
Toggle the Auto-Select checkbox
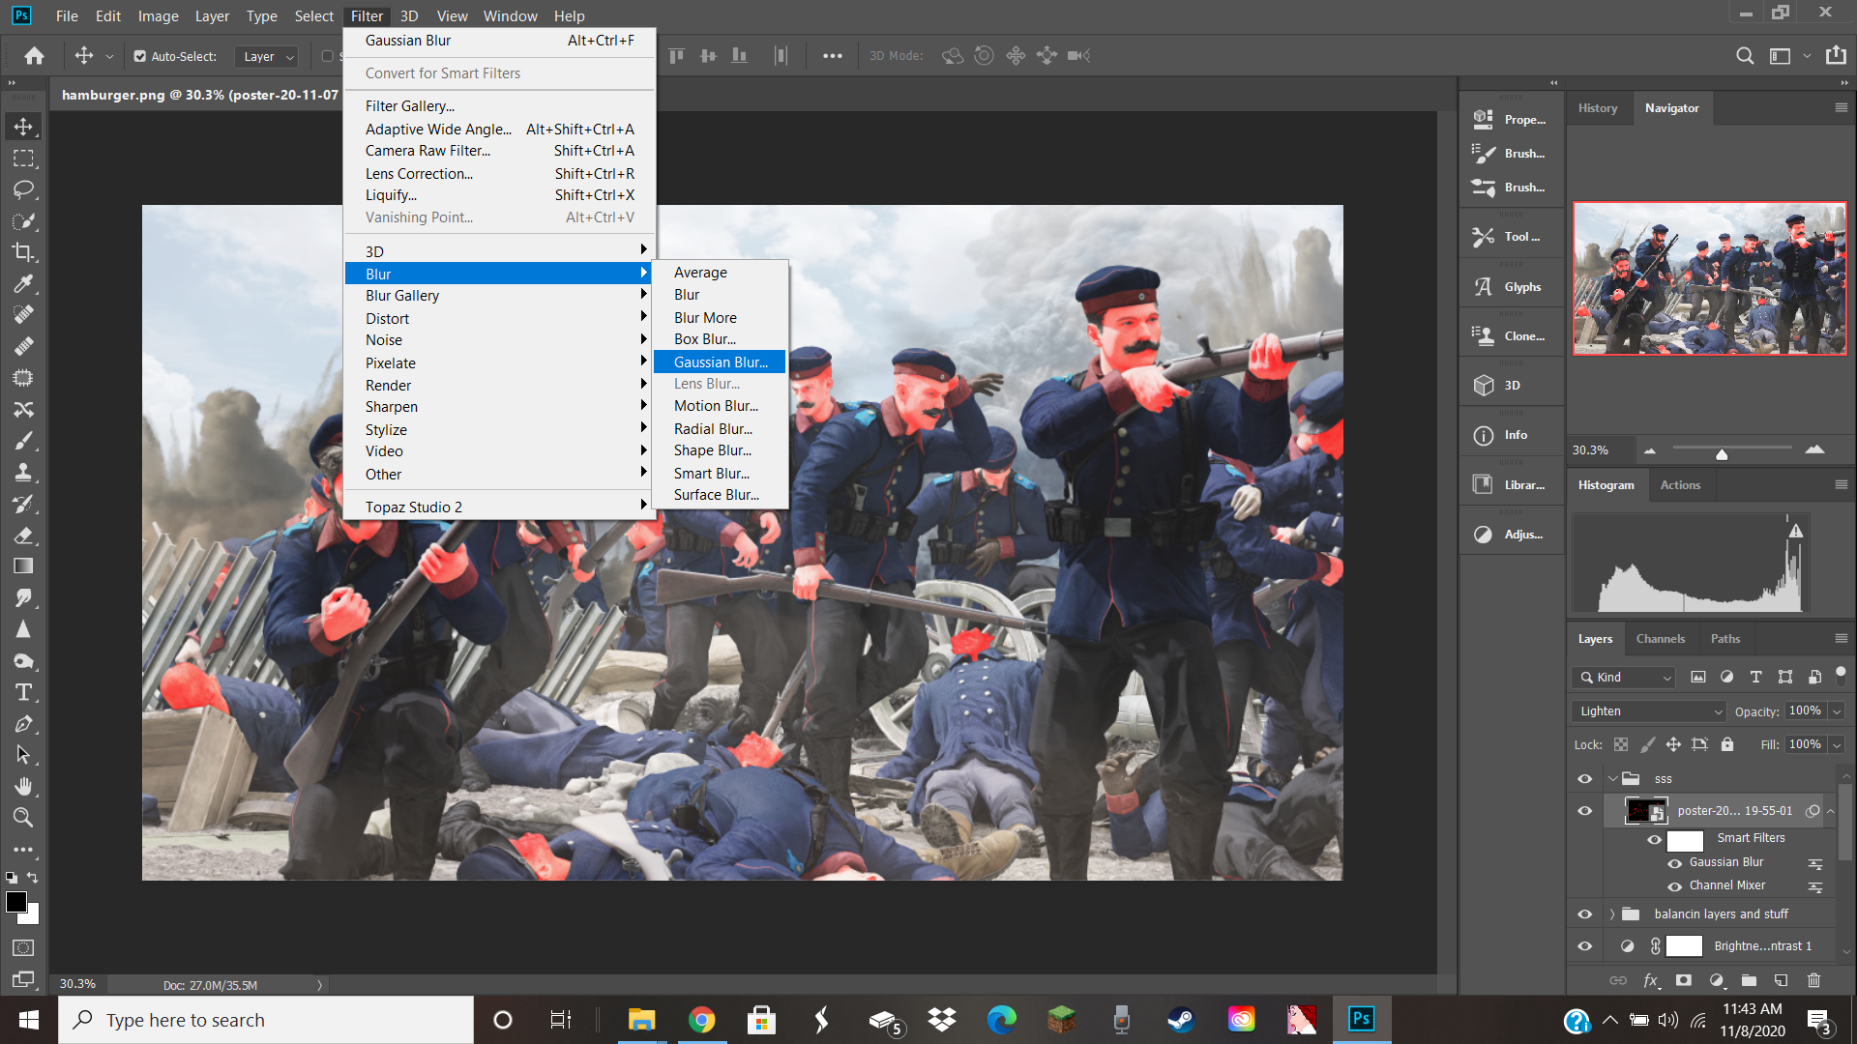point(140,56)
